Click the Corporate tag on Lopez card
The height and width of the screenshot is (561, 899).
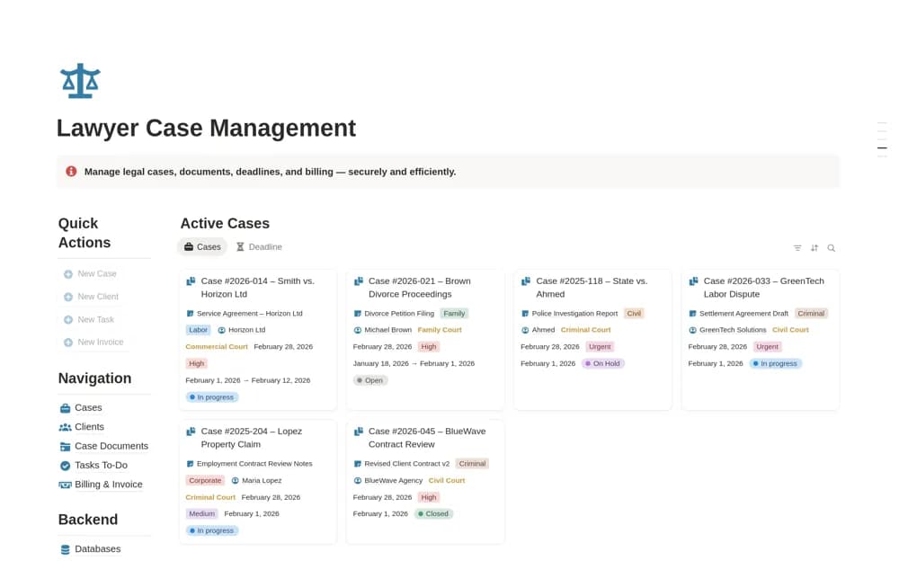click(205, 481)
